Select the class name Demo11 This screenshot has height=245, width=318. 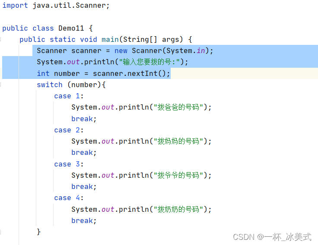pos(71,28)
